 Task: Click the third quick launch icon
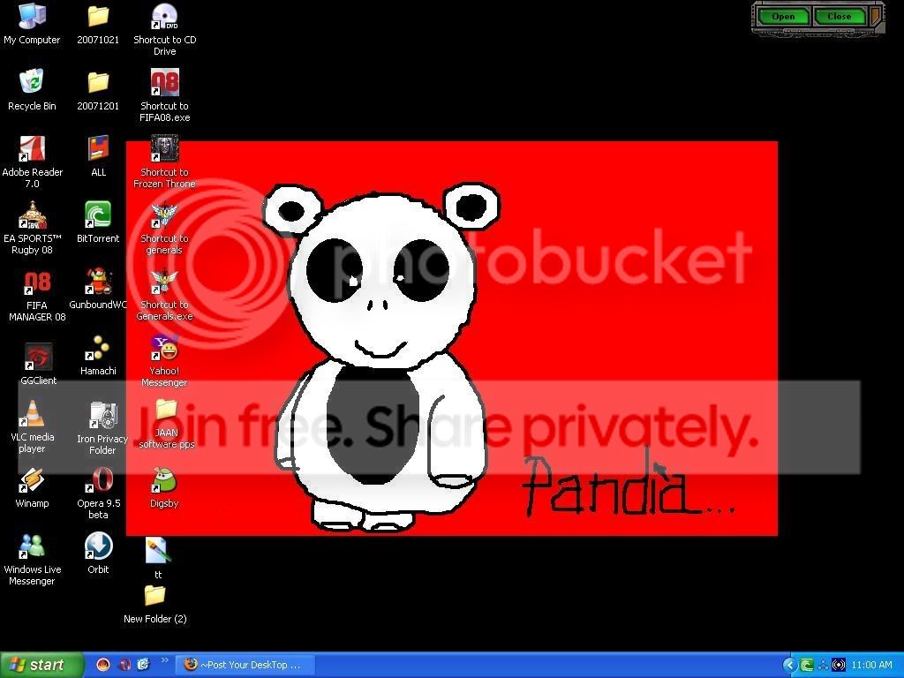pos(143,665)
